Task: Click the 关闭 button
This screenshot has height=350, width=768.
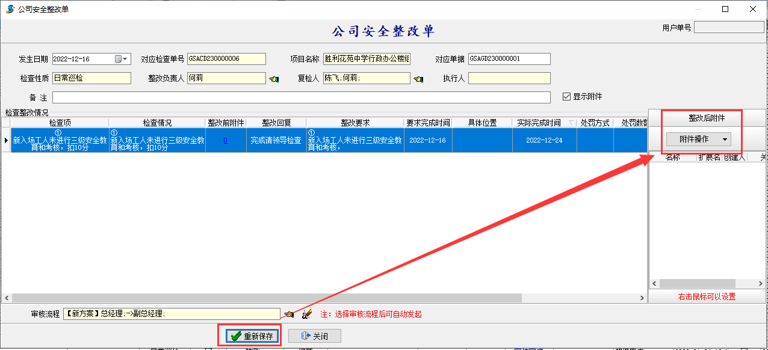Action: tap(315, 336)
